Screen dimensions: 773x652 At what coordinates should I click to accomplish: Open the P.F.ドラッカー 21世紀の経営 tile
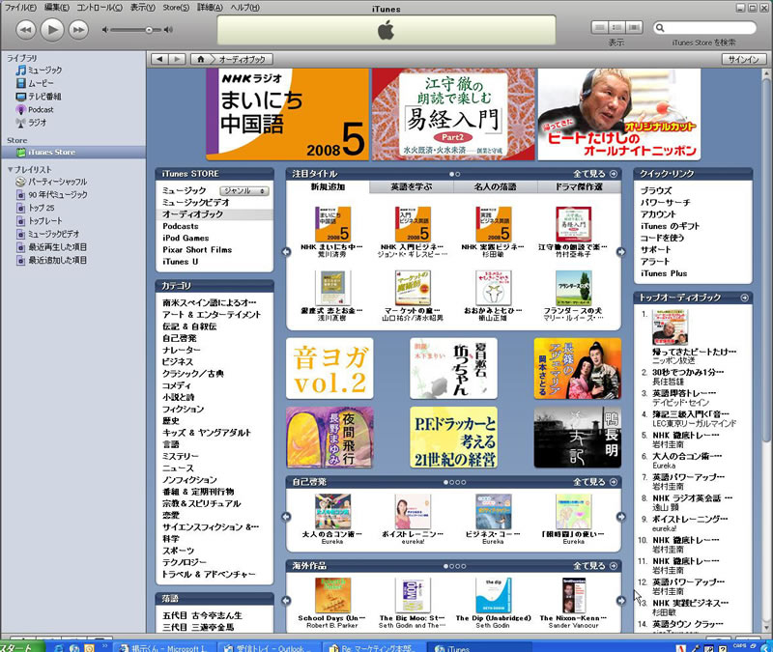coord(453,438)
